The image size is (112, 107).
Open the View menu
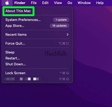58,3
